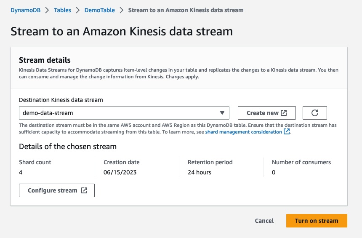Open DemoTable from the breadcrumb
Image resolution: width=362 pixels, height=238 pixels.
[x=100, y=10]
